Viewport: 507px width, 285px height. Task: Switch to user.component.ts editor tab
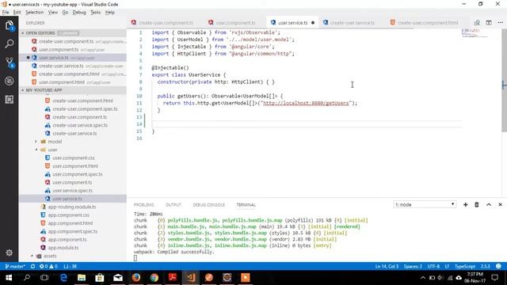pyautogui.click(x=235, y=23)
